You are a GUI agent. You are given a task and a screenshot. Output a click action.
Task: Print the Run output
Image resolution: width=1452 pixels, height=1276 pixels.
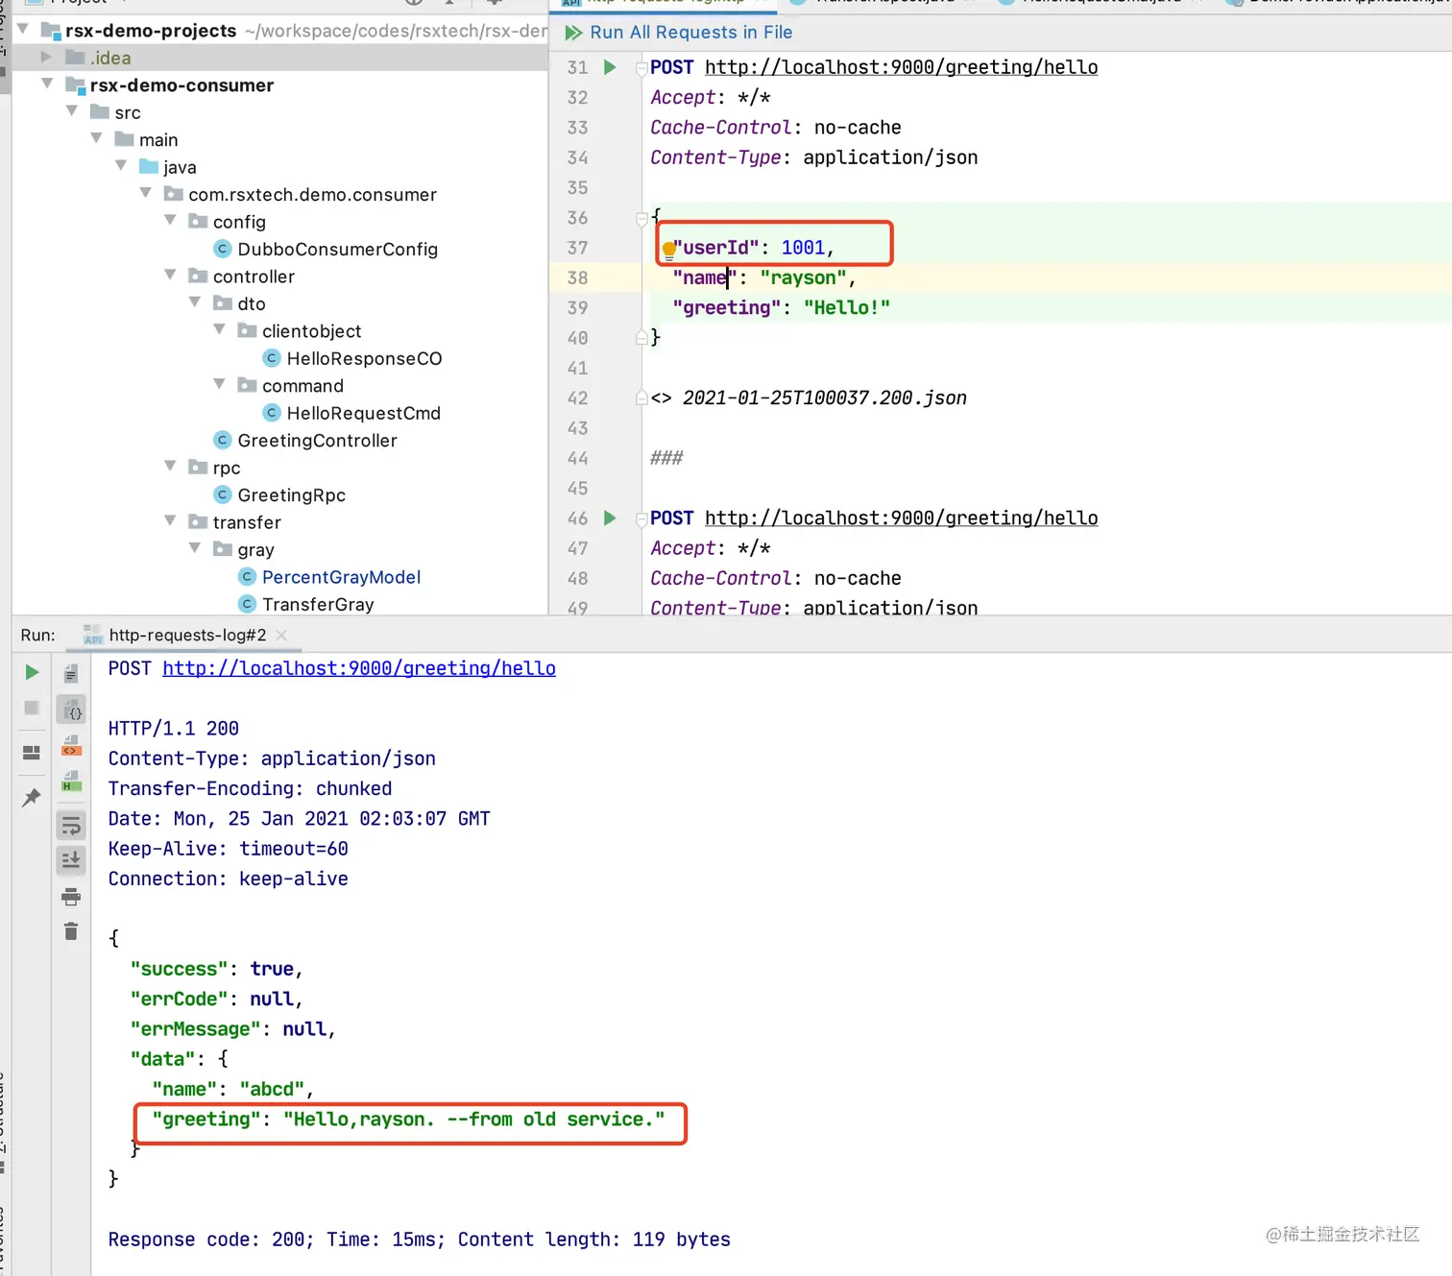point(71,897)
